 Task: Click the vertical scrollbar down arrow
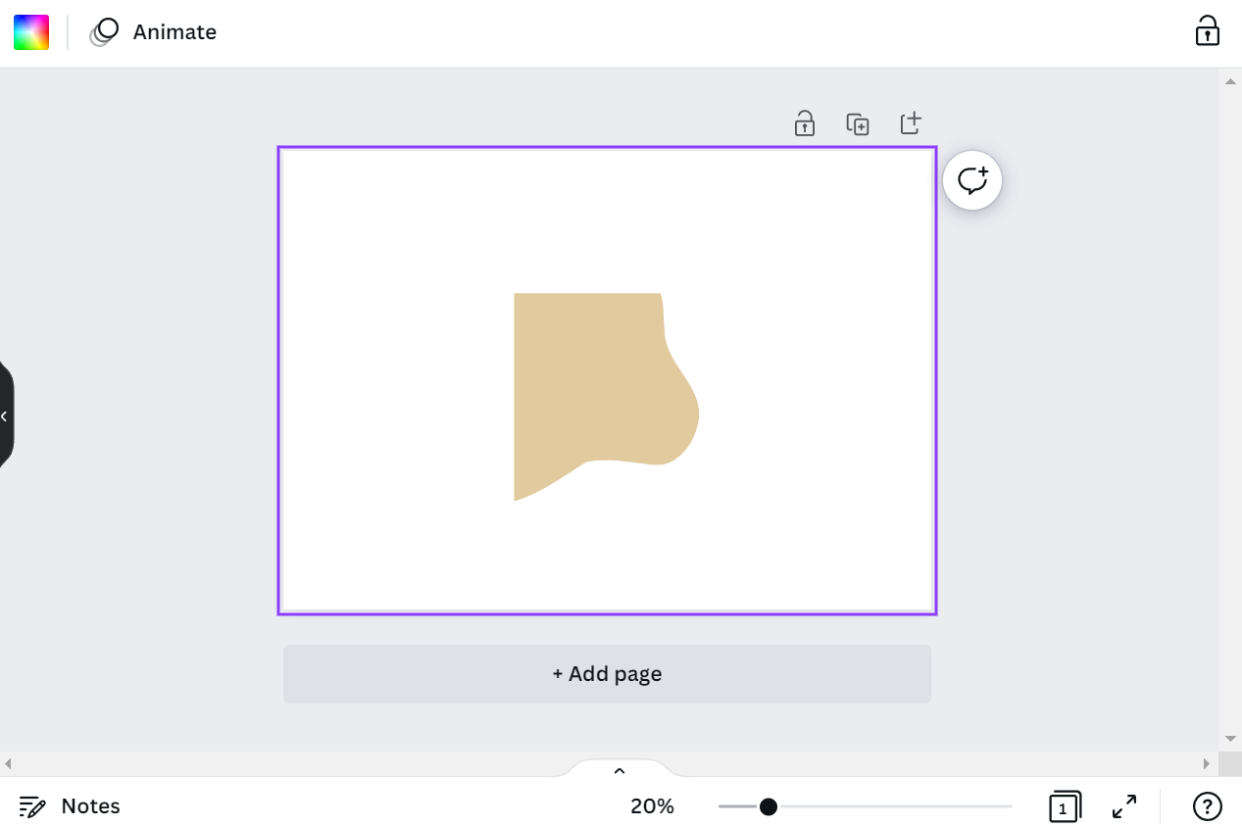(1230, 739)
